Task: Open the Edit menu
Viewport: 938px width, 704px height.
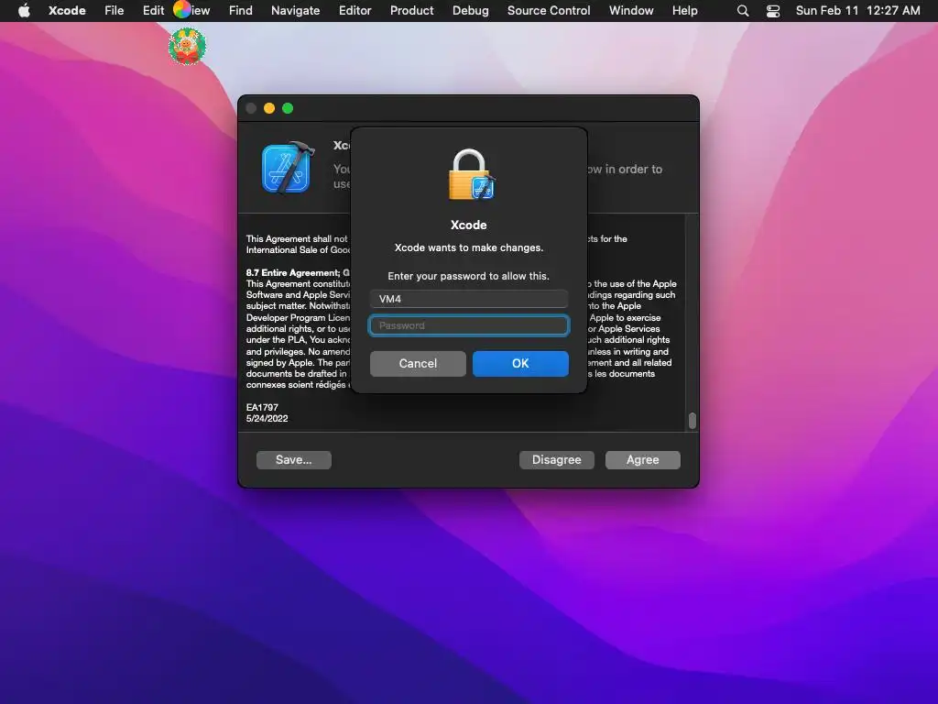Action: [153, 10]
